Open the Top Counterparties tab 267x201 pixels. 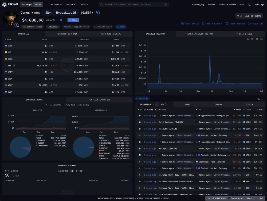[x=99, y=100]
